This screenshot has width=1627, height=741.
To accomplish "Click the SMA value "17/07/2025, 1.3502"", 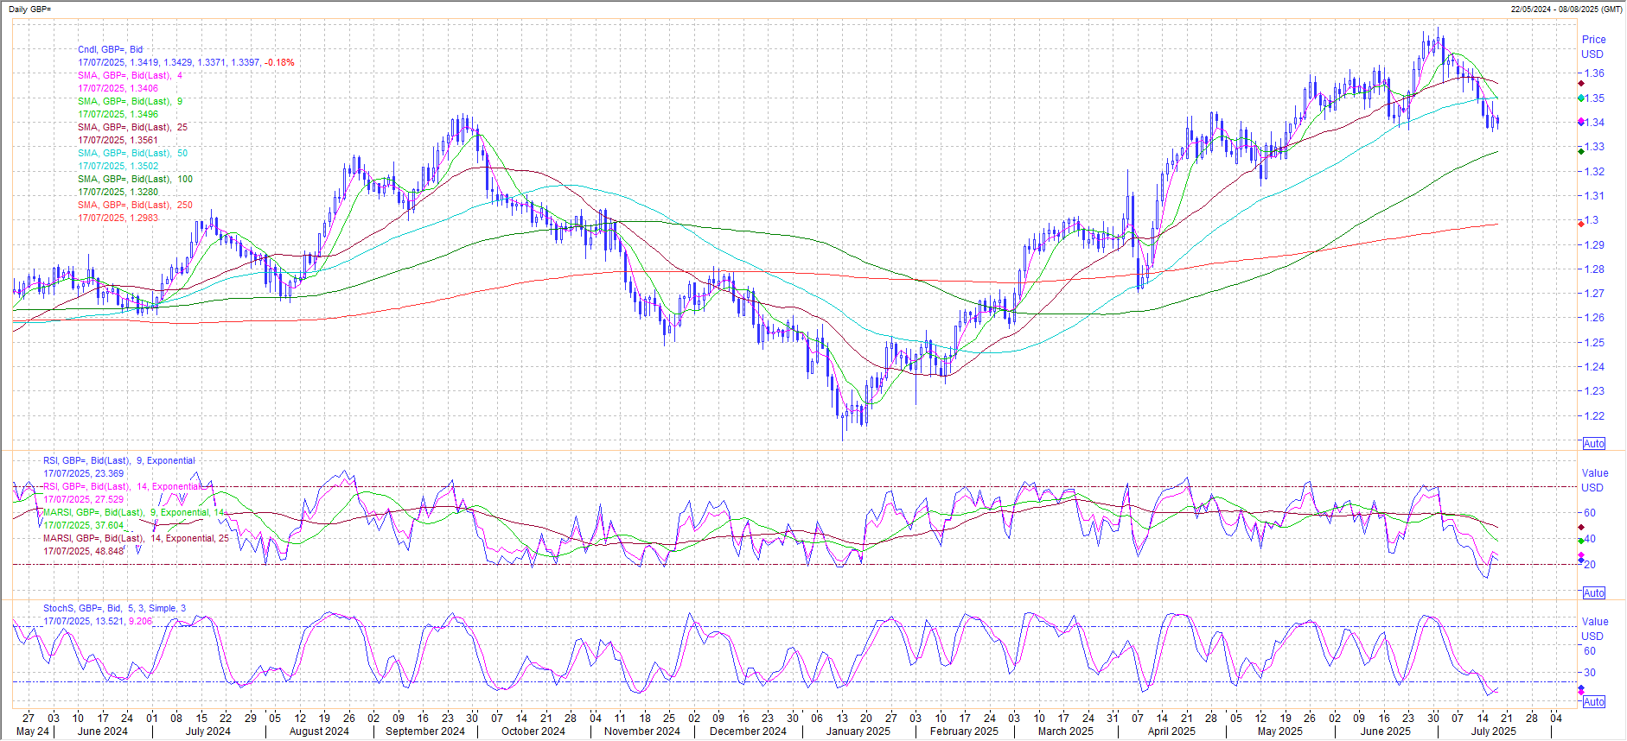I will coord(118,166).
